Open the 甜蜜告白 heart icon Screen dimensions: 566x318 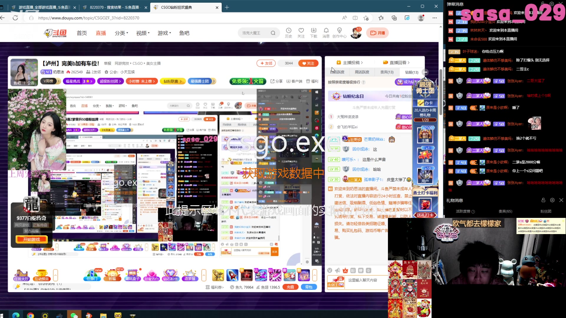pos(152,275)
